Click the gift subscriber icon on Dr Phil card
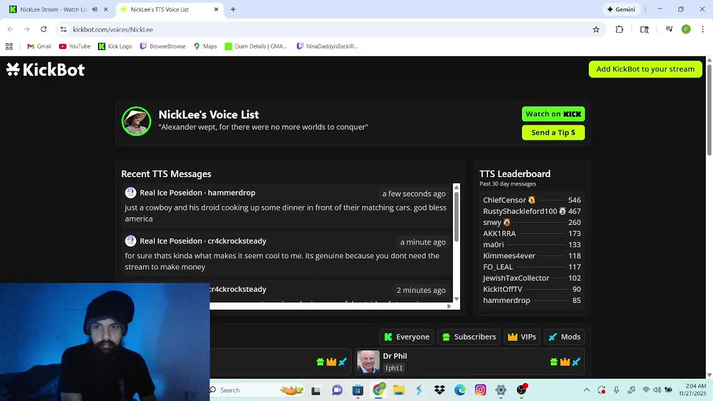This screenshot has height=401, width=713. pyautogui.click(x=554, y=362)
